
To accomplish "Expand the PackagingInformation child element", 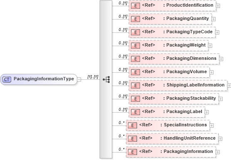I will click(x=218, y=152).
